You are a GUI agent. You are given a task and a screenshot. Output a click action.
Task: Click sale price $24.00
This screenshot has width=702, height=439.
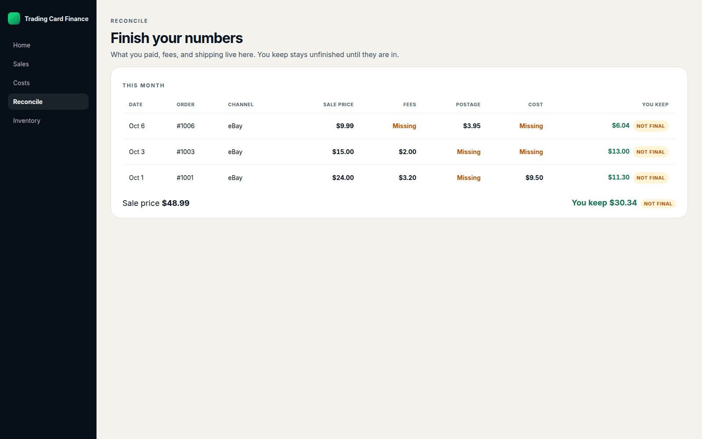pyautogui.click(x=343, y=178)
